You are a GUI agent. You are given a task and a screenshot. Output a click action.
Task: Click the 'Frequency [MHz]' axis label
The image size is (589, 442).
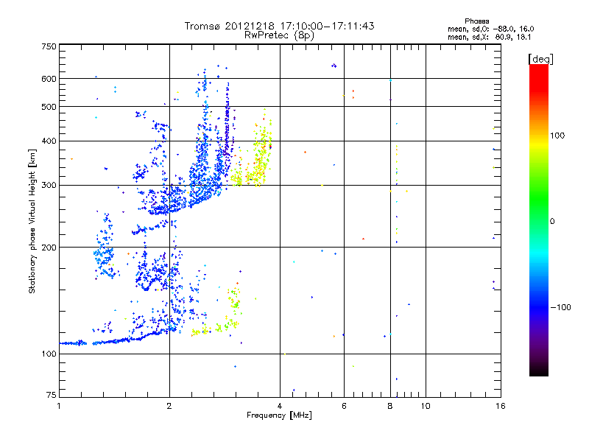(x=279, y=415)
